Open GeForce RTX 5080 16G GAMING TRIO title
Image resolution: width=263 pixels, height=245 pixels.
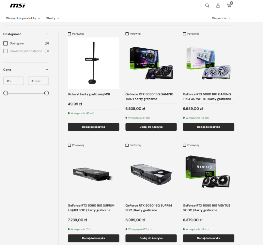click(x=149, y=97)
